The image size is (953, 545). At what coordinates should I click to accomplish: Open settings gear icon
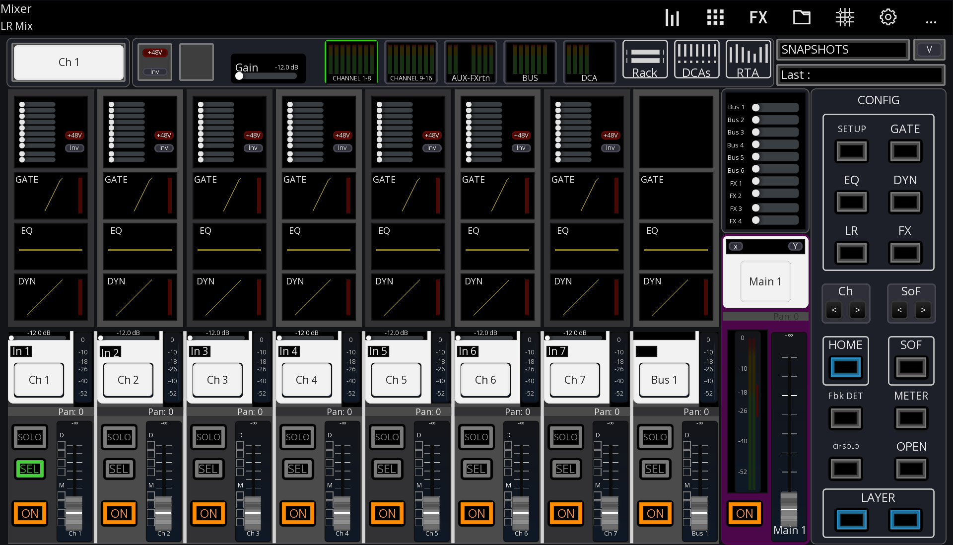[888, 18]
